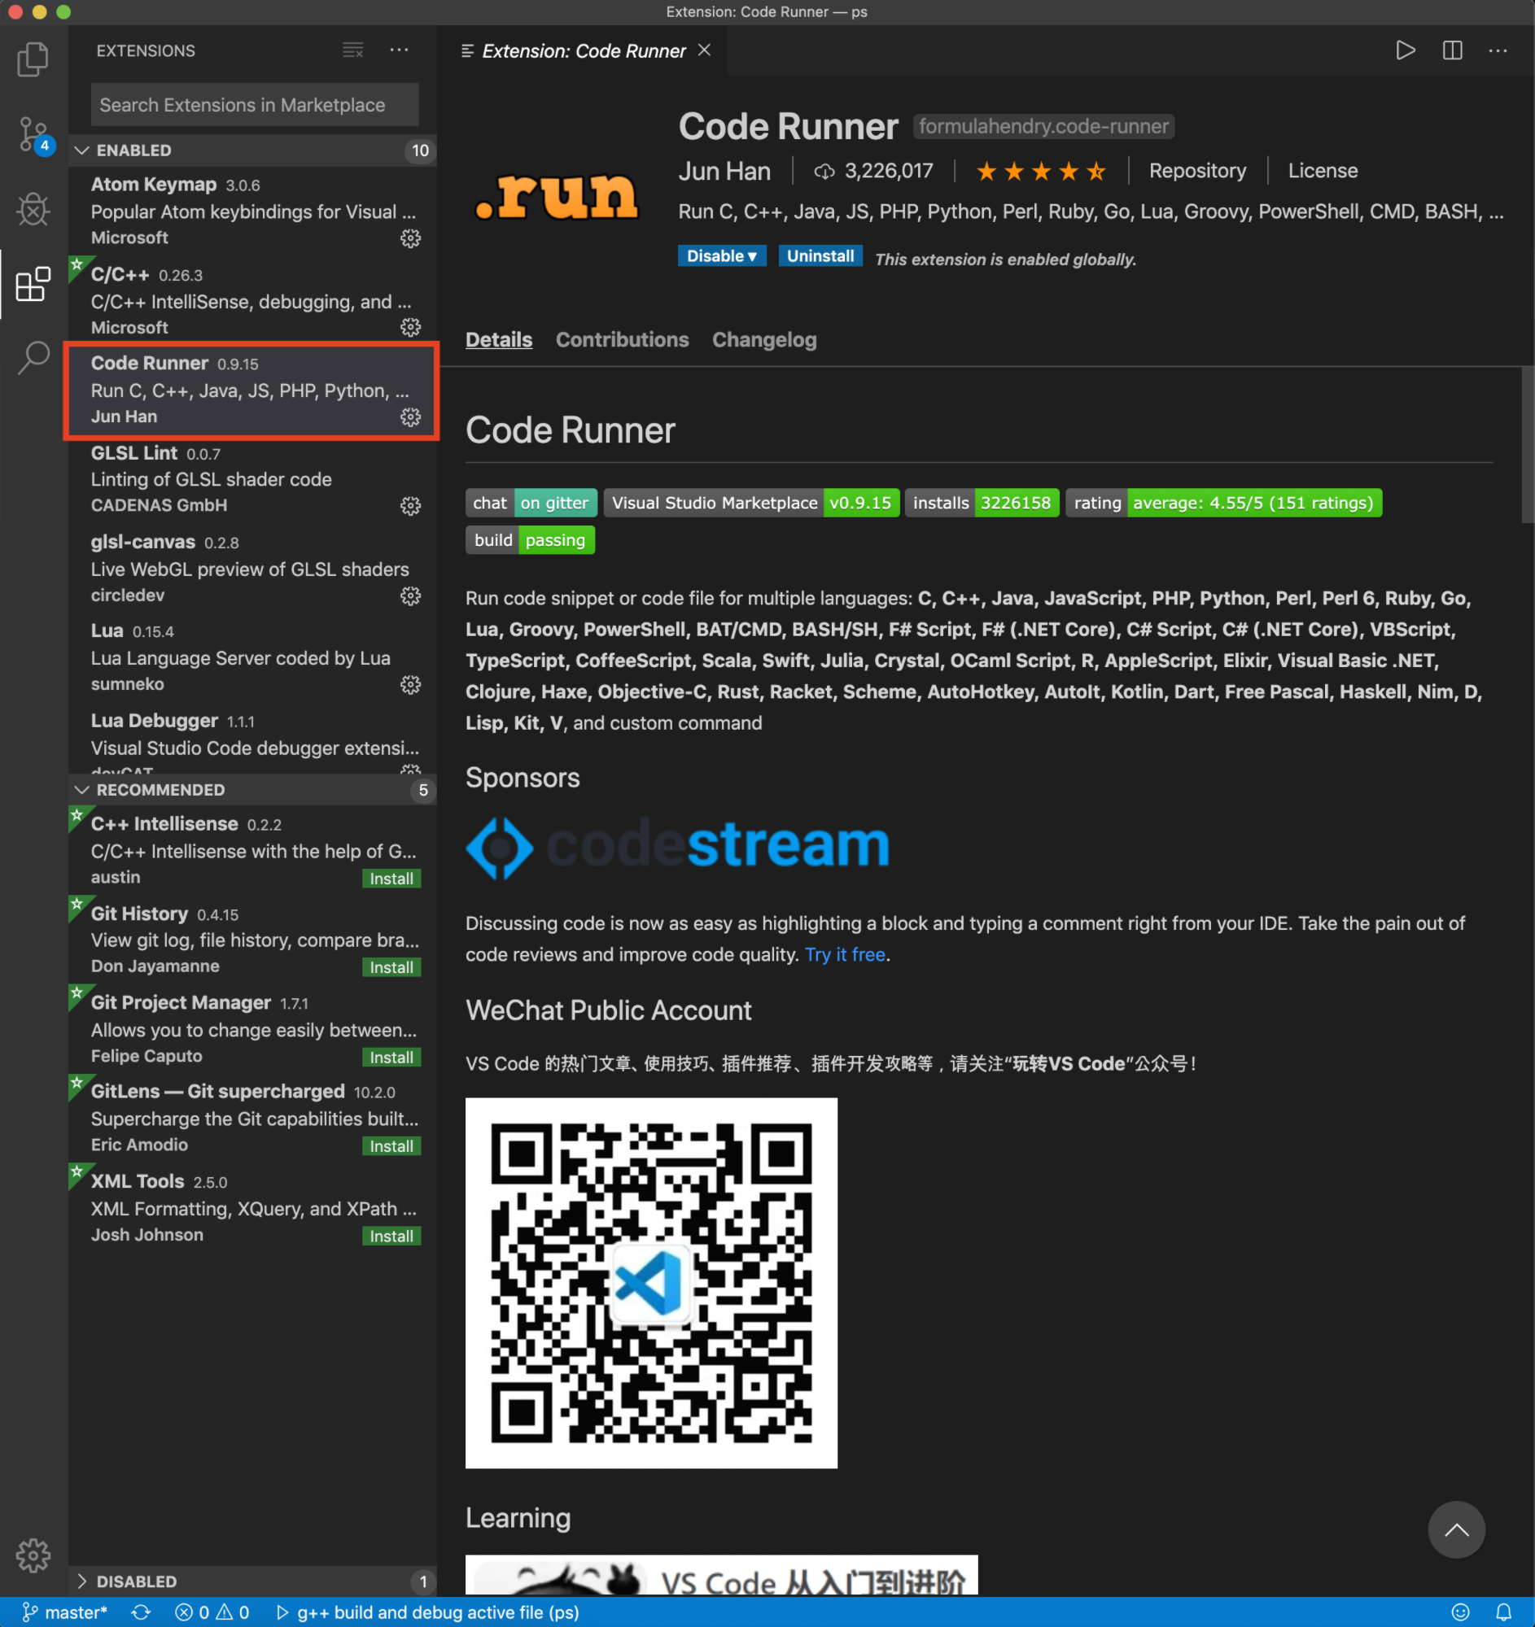Install the Git History extension

[391, 967]
